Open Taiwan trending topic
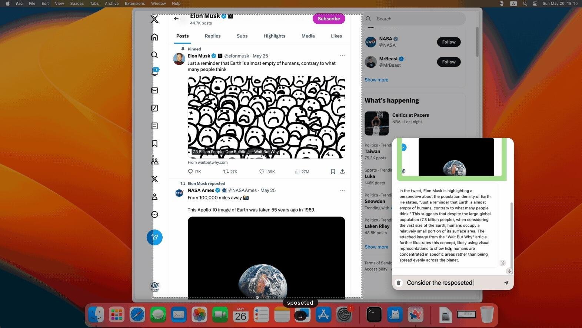582x328 pixels. point(372,151)
